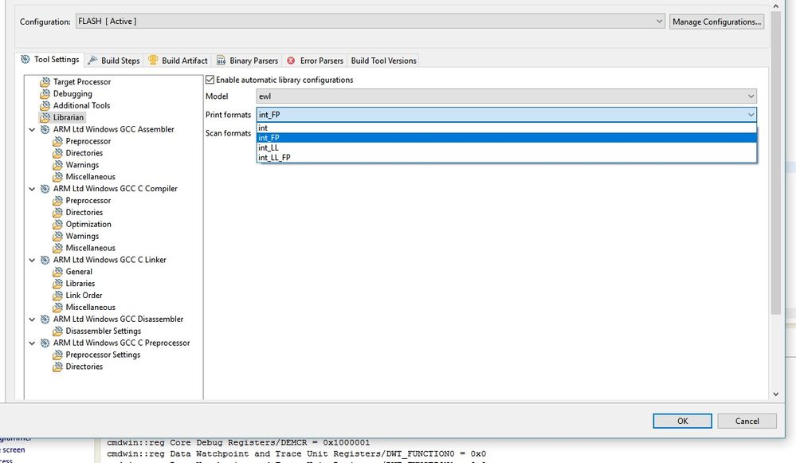This screenshot has height=463, width=796.
Task: Click the Manage Configurations button
Action: (x=716, y=22)
